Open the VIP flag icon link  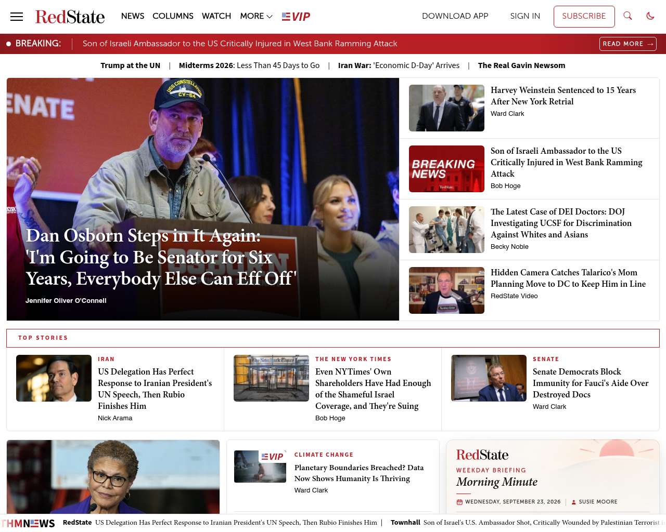(x=296, y=17)
